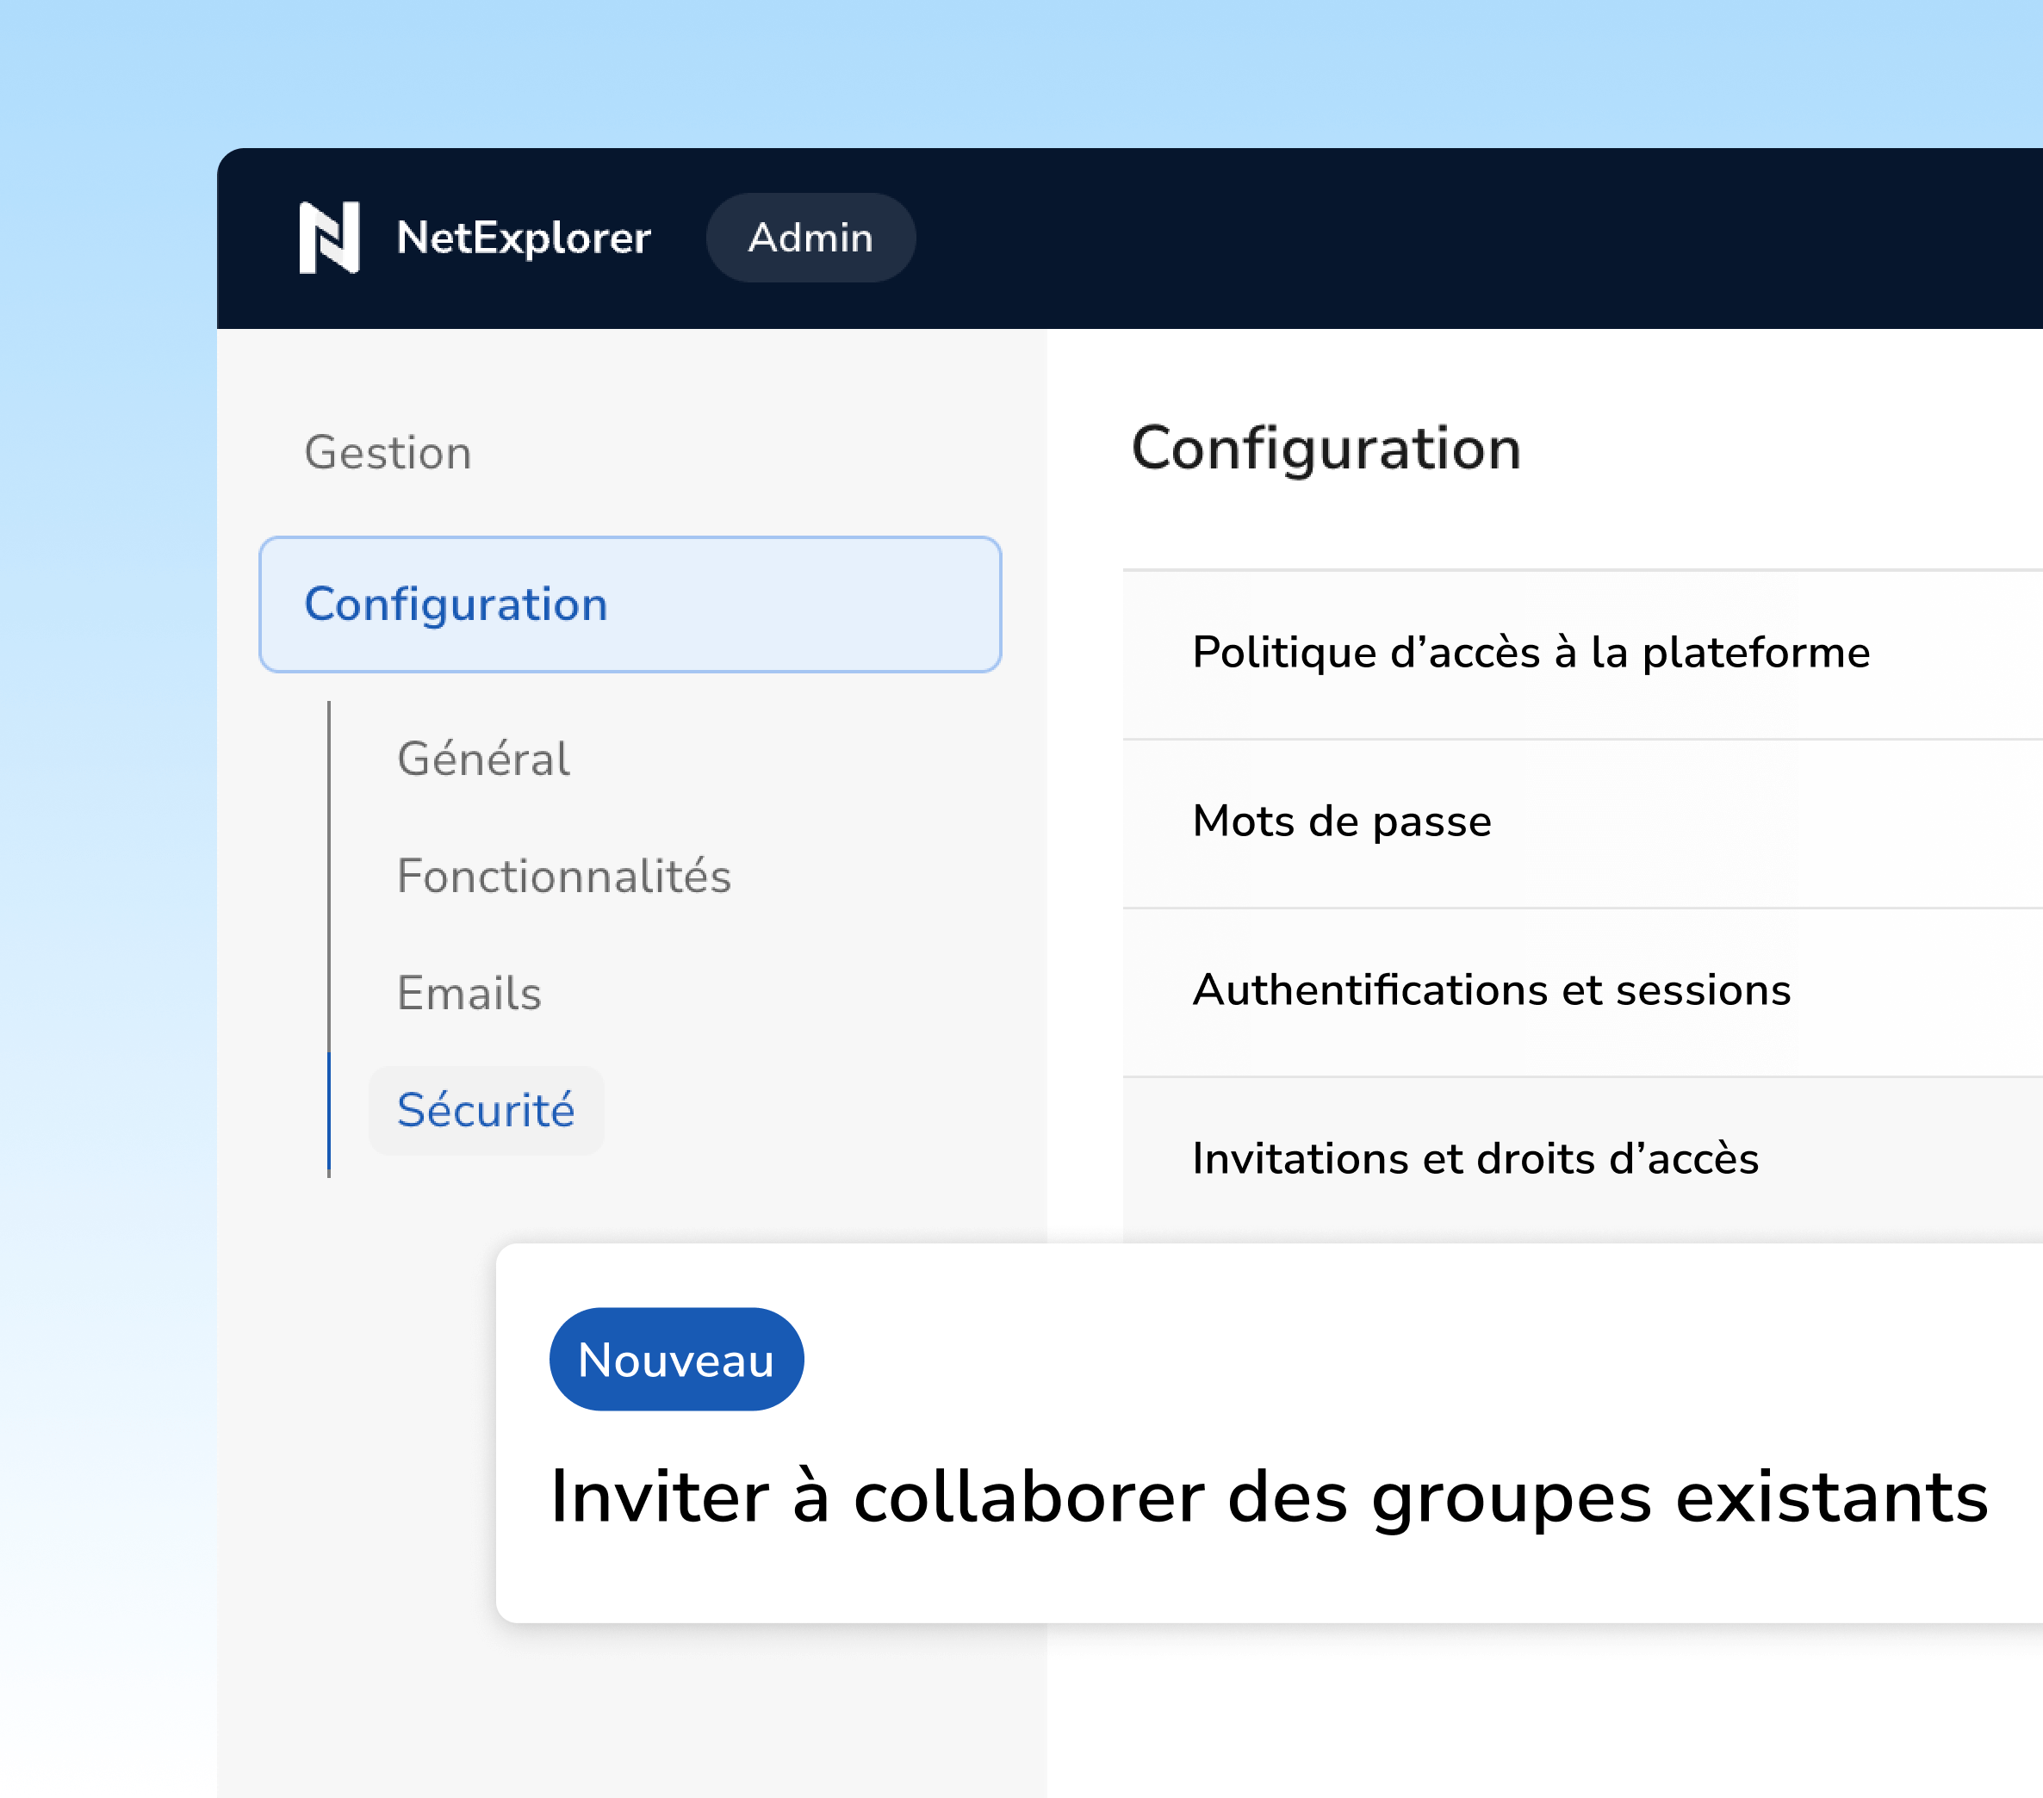Click the NetExplorer N logo icon
2043x1798 pixels.
(329, 238)
